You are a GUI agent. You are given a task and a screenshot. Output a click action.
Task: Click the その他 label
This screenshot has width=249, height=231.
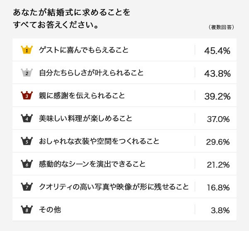point(50,209)
